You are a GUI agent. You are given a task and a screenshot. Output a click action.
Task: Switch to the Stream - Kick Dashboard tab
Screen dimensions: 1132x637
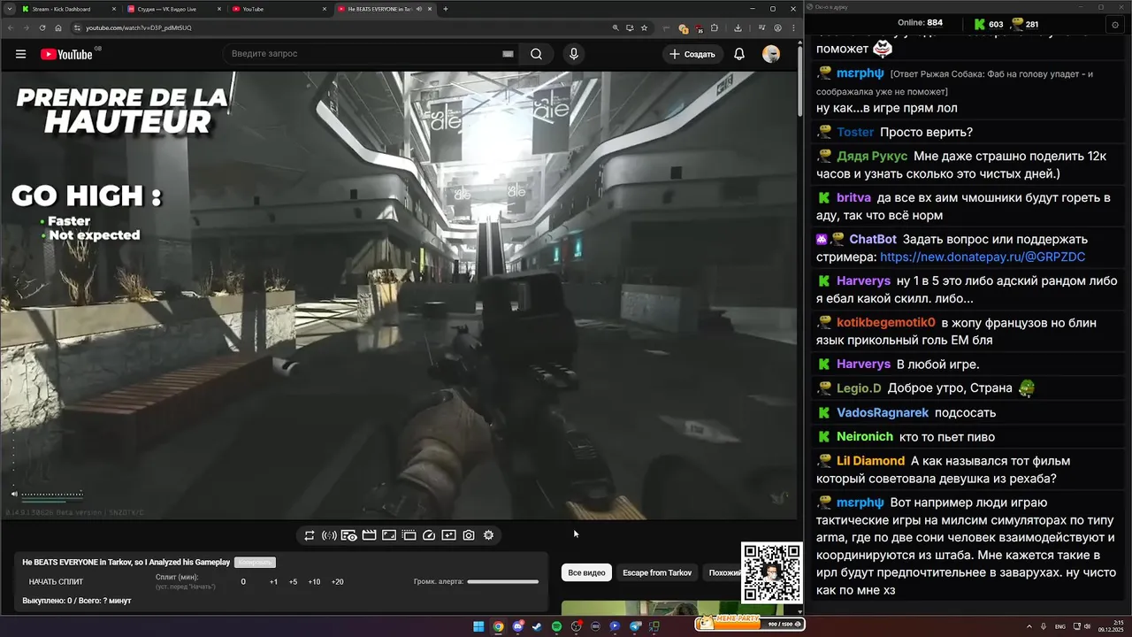69,9
